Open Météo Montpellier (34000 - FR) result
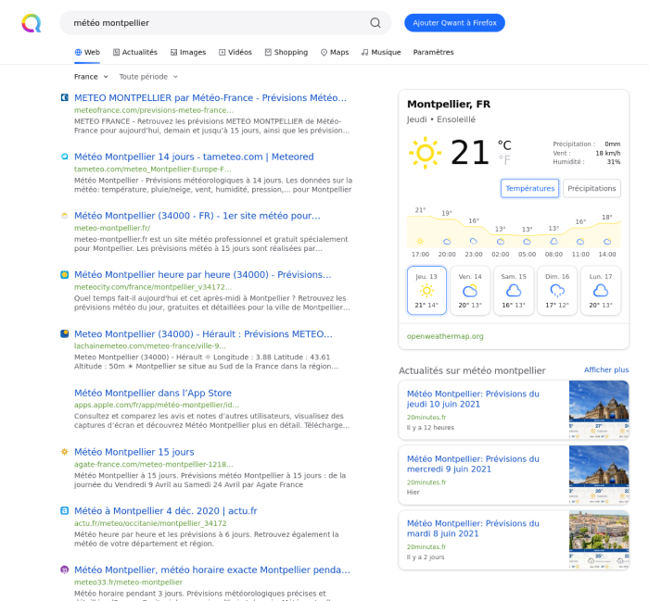Image resolution: width=649 pixels, height=601 pixels. 197,216
